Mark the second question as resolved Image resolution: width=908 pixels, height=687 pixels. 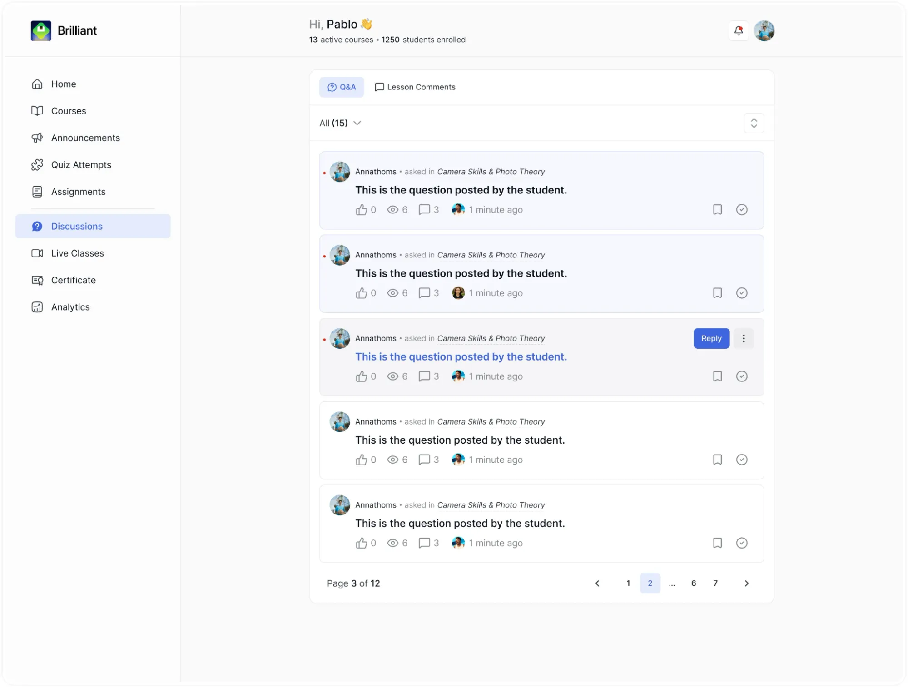pyautogui.click(x=742, y=293)
